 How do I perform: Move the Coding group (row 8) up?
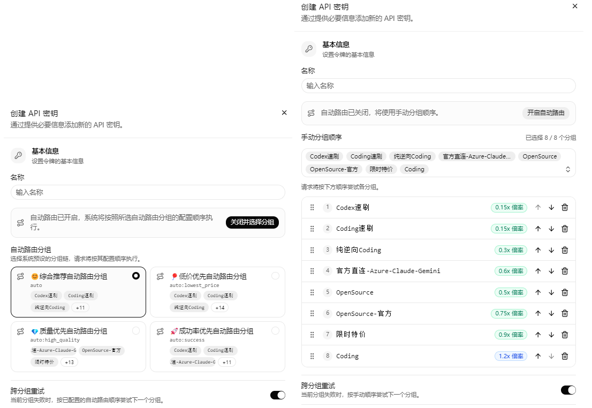point(538,356)
